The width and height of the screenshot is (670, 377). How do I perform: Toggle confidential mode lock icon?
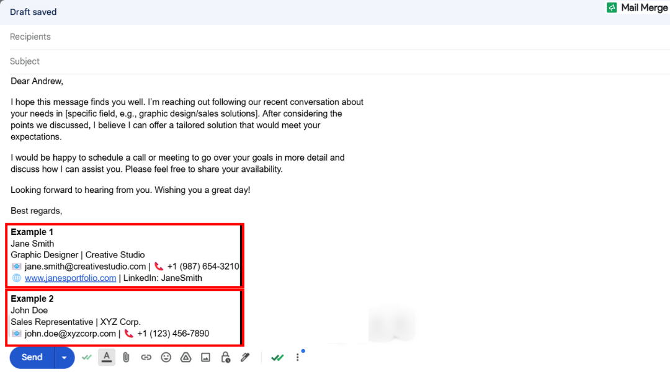226,357
